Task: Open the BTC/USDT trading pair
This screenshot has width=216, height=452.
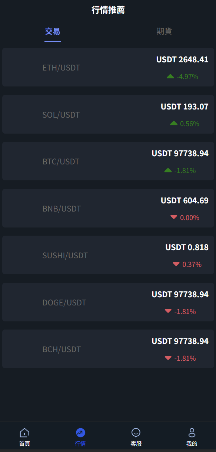Action: coord(108,161)
